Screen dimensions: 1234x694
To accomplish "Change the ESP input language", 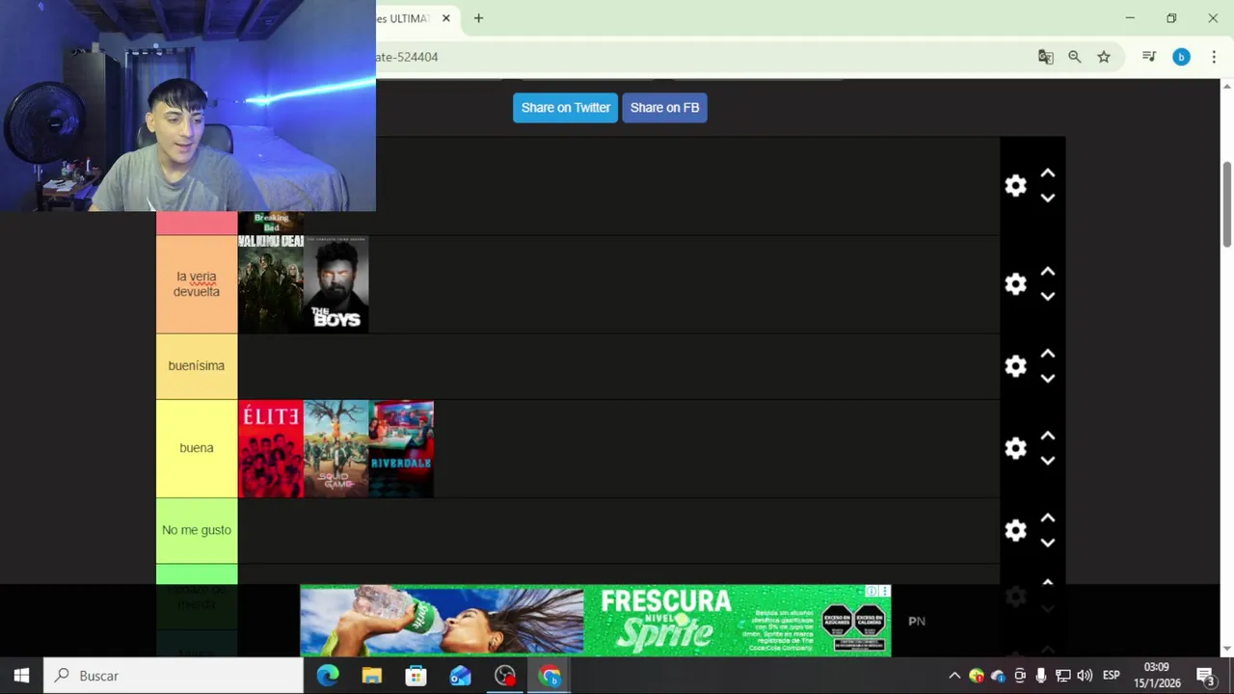I will tap(1112, 676).
